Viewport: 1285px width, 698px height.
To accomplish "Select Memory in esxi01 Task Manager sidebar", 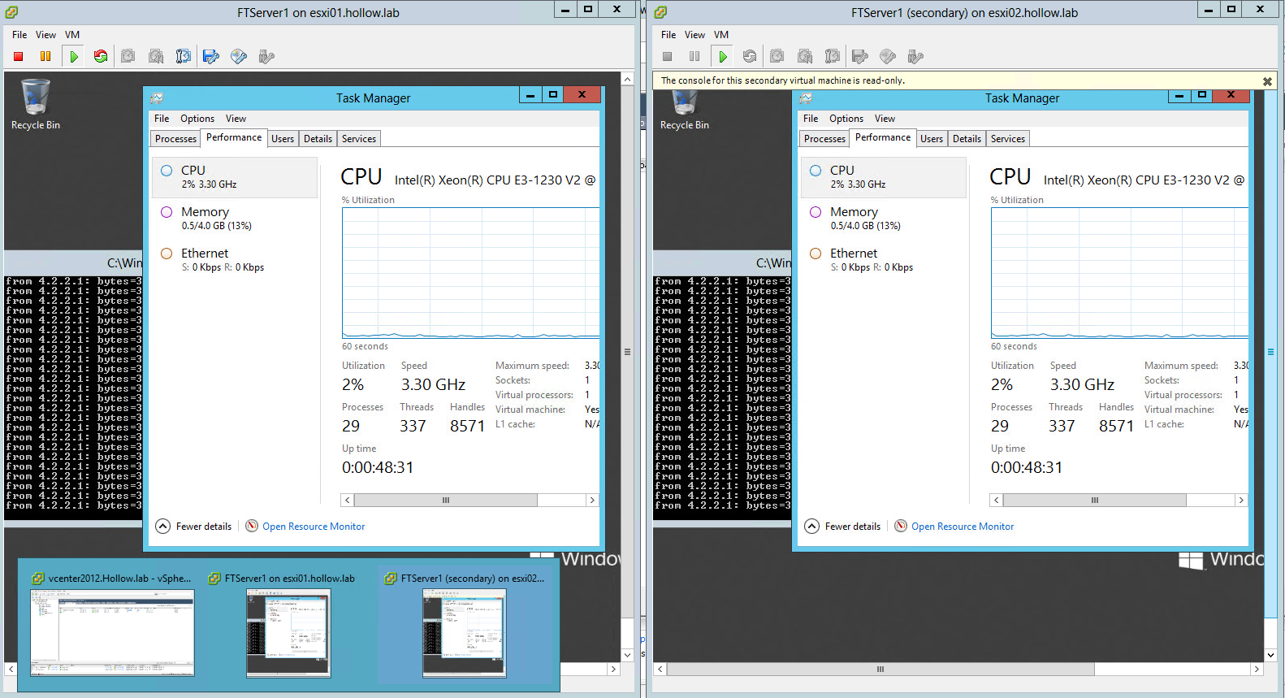I will [x=205, y=218].
